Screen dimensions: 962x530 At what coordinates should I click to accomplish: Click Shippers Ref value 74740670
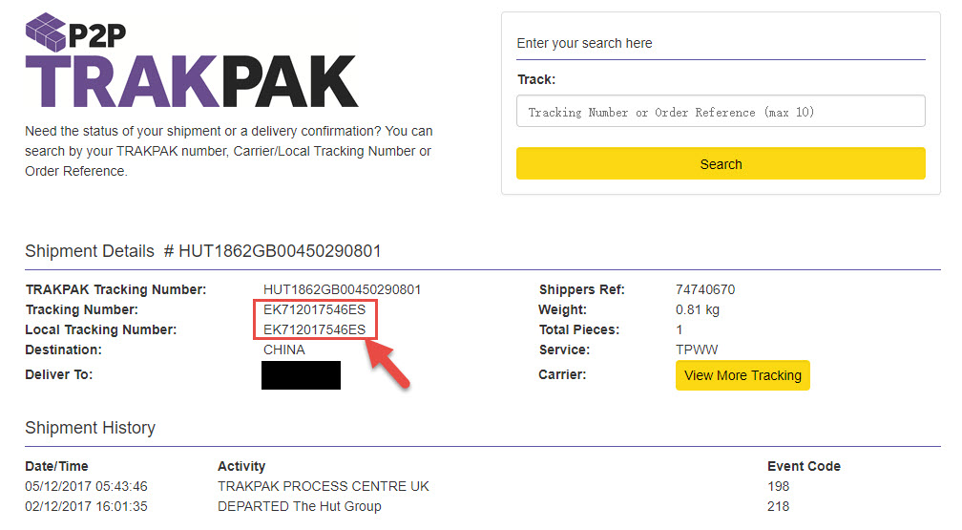(705, 289)
